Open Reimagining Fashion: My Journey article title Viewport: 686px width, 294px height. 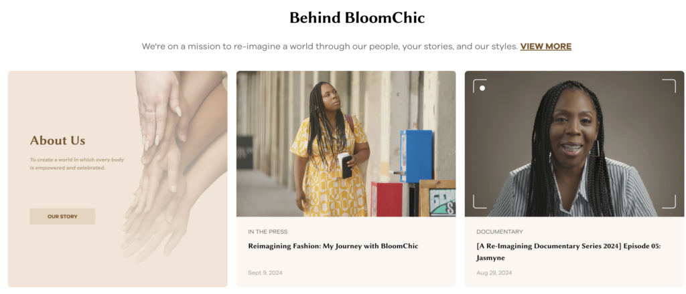(333, 246)
